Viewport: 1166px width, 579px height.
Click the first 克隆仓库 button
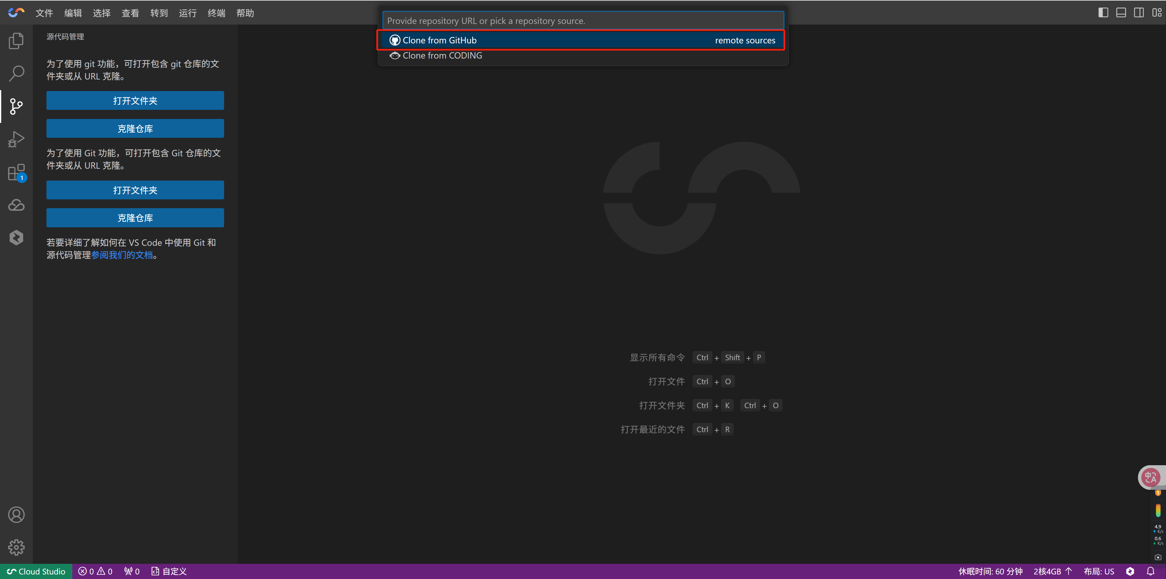(x=135, y=128)
